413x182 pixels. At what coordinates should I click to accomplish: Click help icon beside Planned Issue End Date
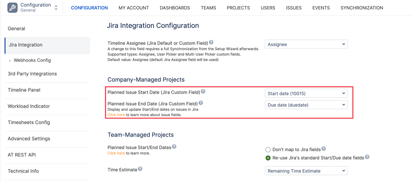[201, 103]
